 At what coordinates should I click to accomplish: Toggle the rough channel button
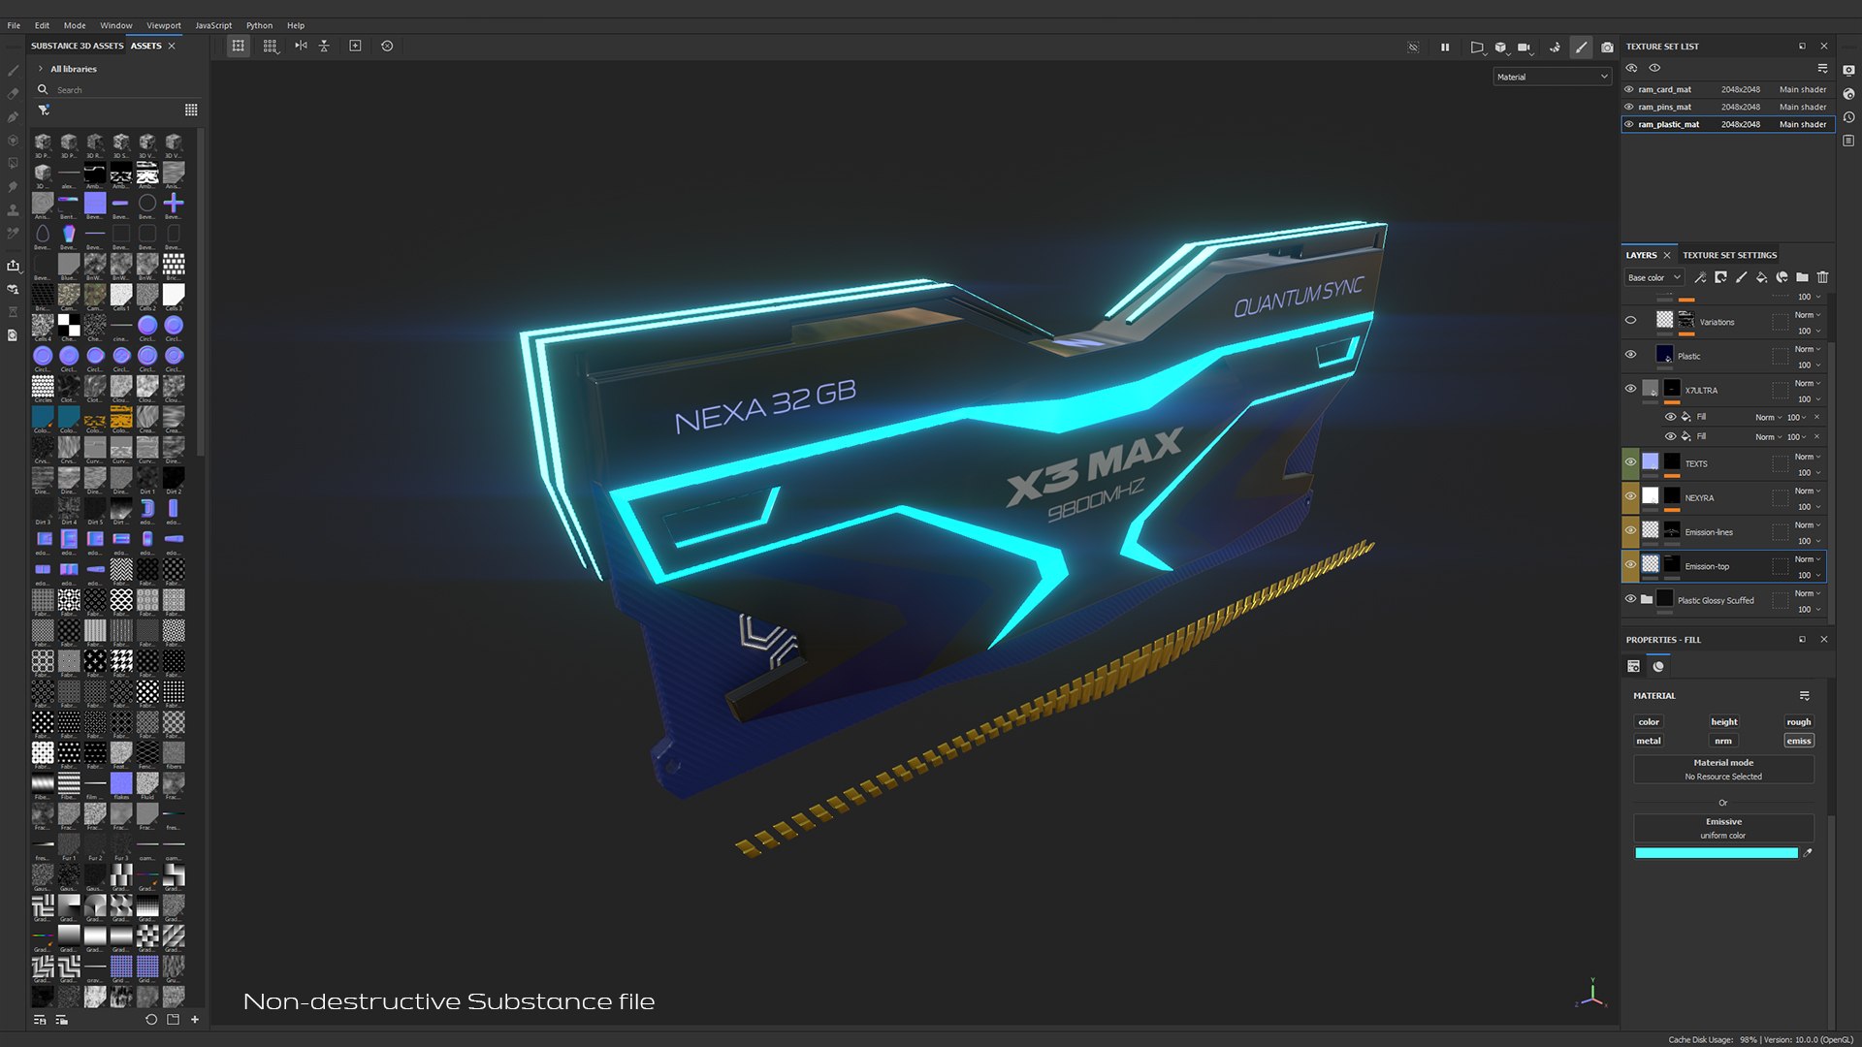point(1799,722)
